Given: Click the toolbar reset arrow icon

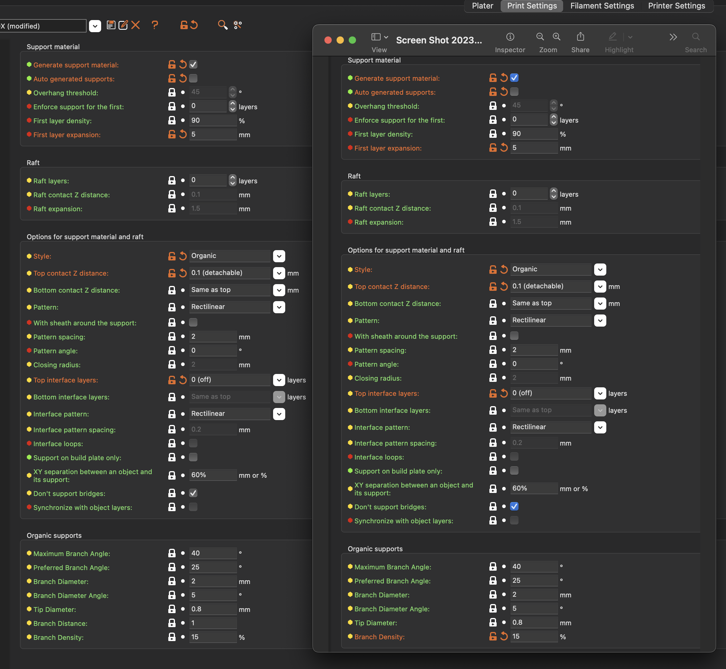Looking at the screenshot, I should tap(194, 25).
